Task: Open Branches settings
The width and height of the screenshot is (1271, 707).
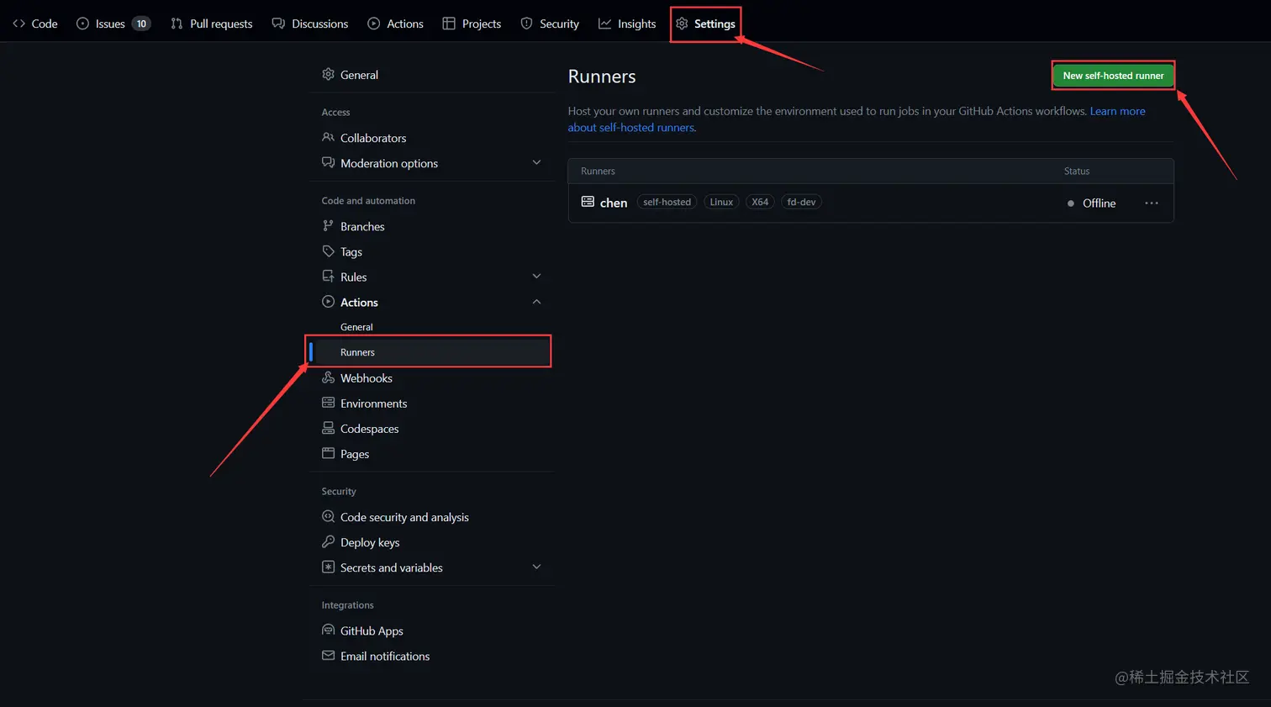Action: pyautogui.click(x=362, y=226)
